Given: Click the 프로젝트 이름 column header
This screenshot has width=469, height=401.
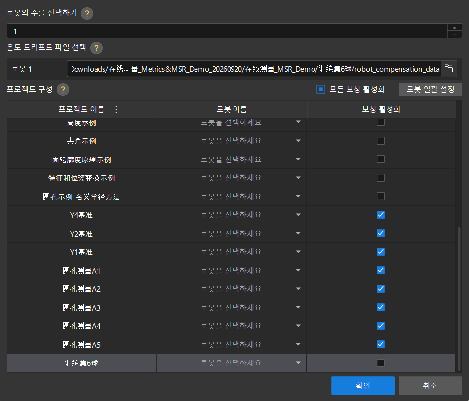Looking at the screenshot, I should (81, 109).
